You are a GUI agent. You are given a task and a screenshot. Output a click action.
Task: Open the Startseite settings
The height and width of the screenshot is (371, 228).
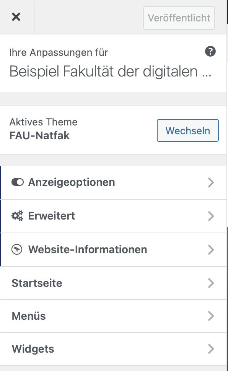click(113, 283)
